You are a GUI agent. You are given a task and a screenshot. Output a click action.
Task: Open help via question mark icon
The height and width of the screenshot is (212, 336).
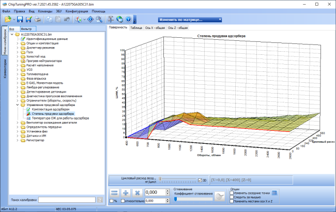(x=128, y=20)
